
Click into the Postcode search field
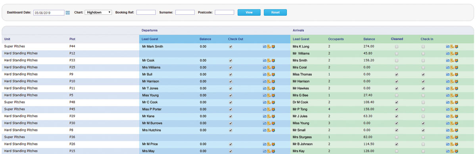225,12
